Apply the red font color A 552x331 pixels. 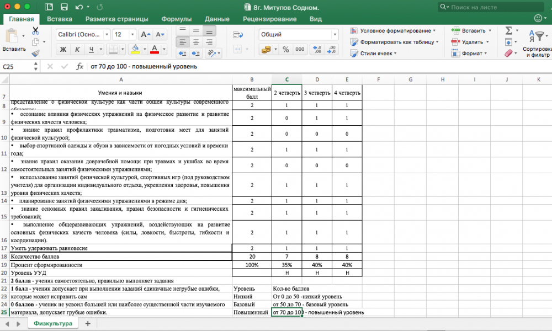click(x=155, y=49)
